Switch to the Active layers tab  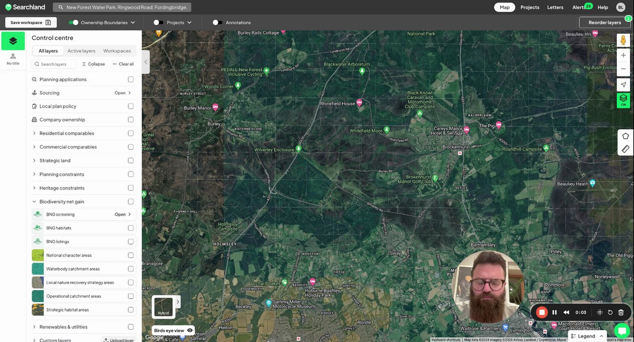(81, 51)
